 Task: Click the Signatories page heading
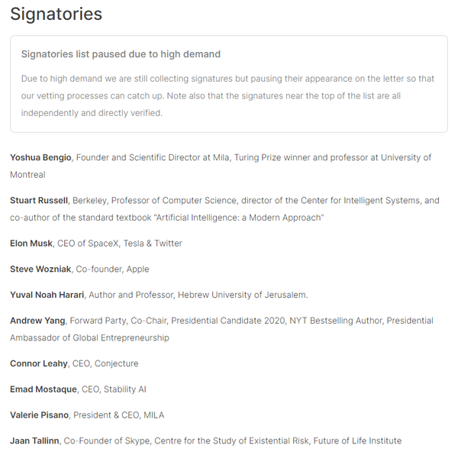tap(56, 14)
